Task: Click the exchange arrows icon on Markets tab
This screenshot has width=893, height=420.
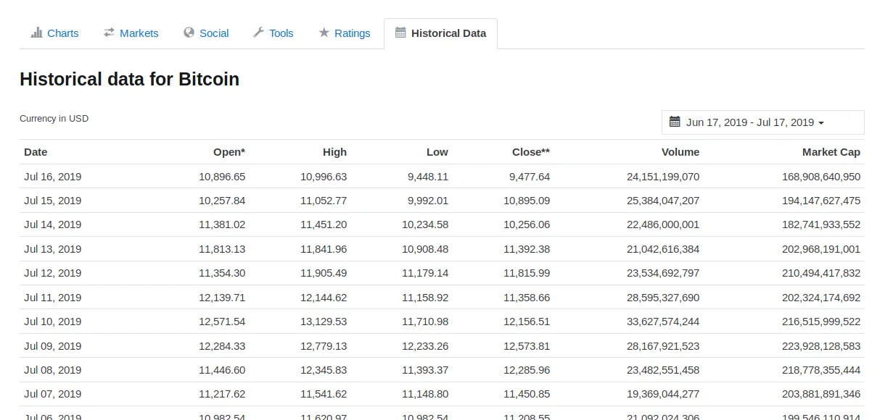Action: click(x=109, y=33)
